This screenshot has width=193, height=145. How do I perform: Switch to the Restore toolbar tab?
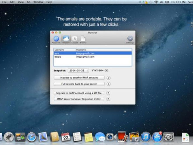[x=66, y=40]
